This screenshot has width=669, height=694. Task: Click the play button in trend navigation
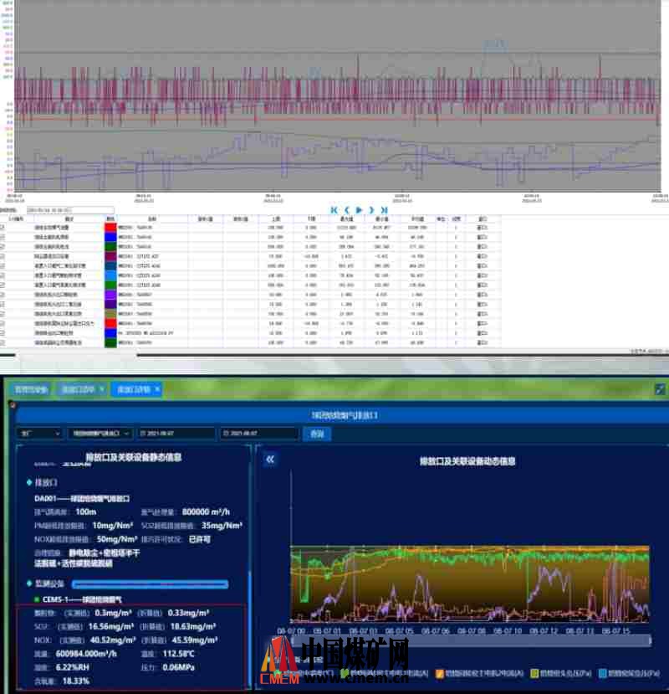[x=359, y=210]
